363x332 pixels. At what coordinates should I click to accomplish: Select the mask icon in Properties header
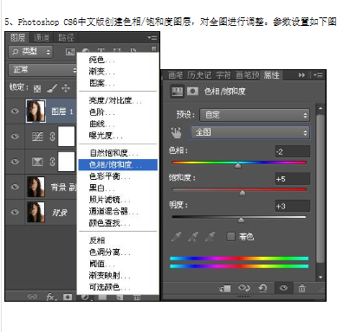coord(192,92)
